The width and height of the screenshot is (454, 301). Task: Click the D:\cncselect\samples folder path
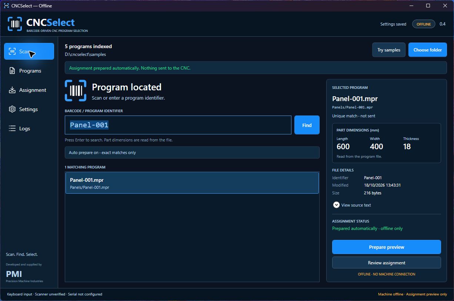[x=85, y=54]
